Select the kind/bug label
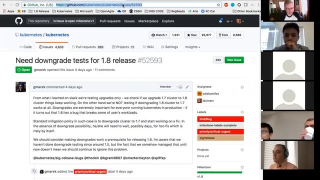 220,119
